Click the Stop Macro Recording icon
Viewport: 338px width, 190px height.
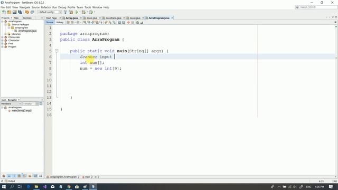[x=133, y=22]
